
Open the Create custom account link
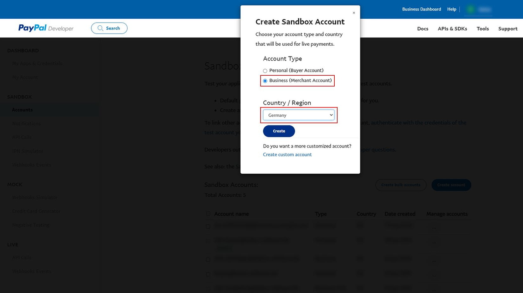pyautogui.click(x=287, y=155)
